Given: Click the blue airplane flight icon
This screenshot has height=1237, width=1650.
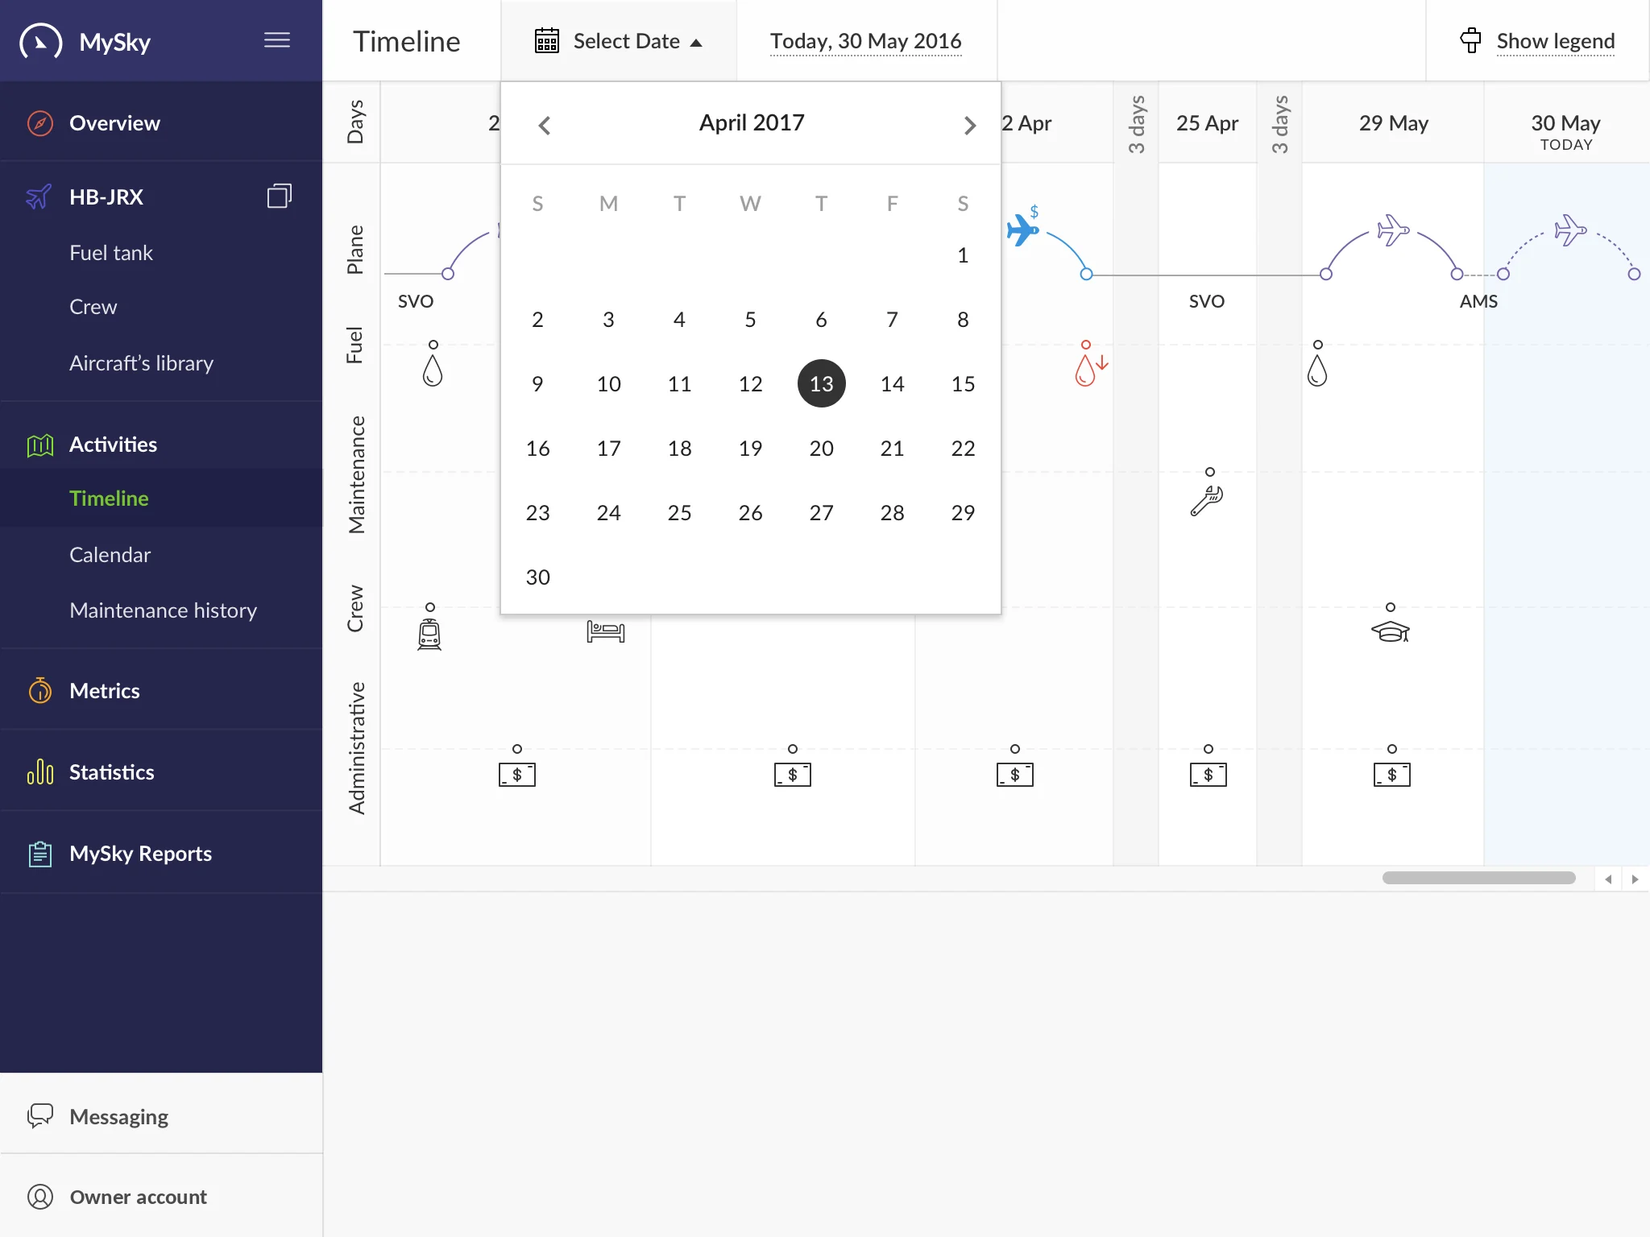Looking at the screenshot, I should (x=1022, y=230).
